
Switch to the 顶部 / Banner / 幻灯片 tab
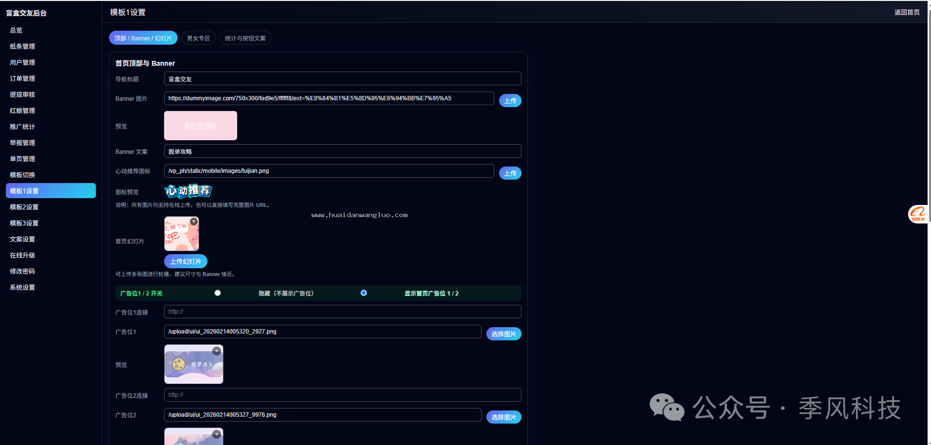[x=143, y=38]
